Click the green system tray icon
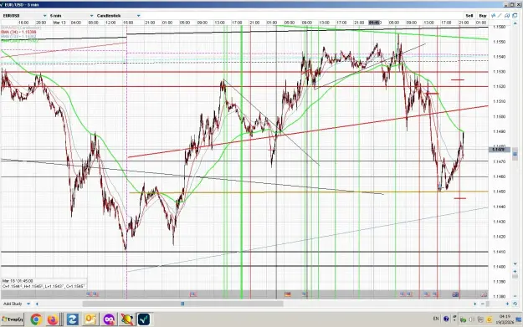Image resolution: width=523 pixels, height=327 pixels. (463, 319)
